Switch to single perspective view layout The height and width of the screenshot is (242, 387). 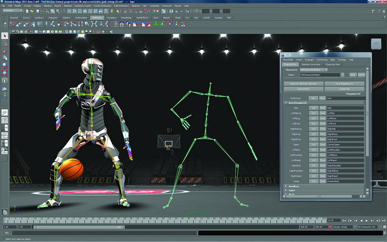[x=5, y=113]
